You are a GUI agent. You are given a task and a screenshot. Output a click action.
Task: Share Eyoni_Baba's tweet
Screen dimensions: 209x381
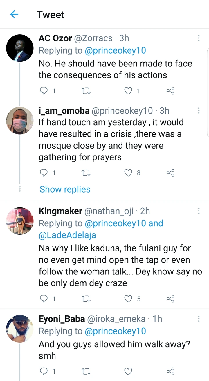pos(170,371)
